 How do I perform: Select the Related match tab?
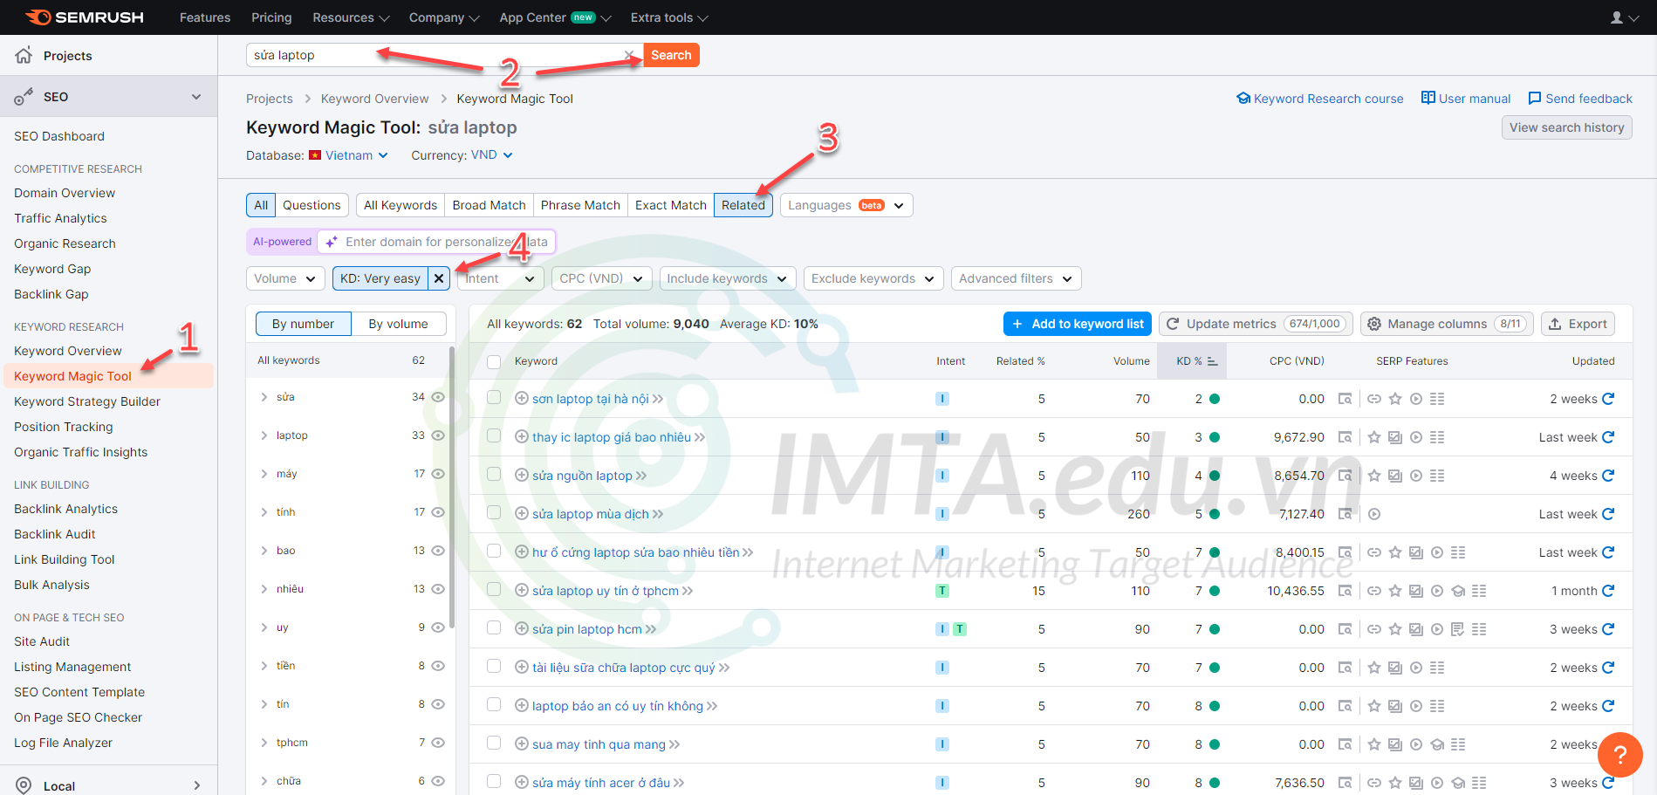click(743, 205)
